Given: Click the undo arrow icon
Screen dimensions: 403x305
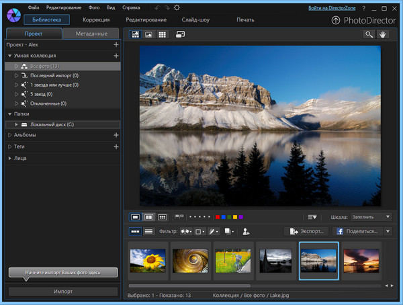Looking at the screenshot, I should pyautogui.click(x=157, y=7).
